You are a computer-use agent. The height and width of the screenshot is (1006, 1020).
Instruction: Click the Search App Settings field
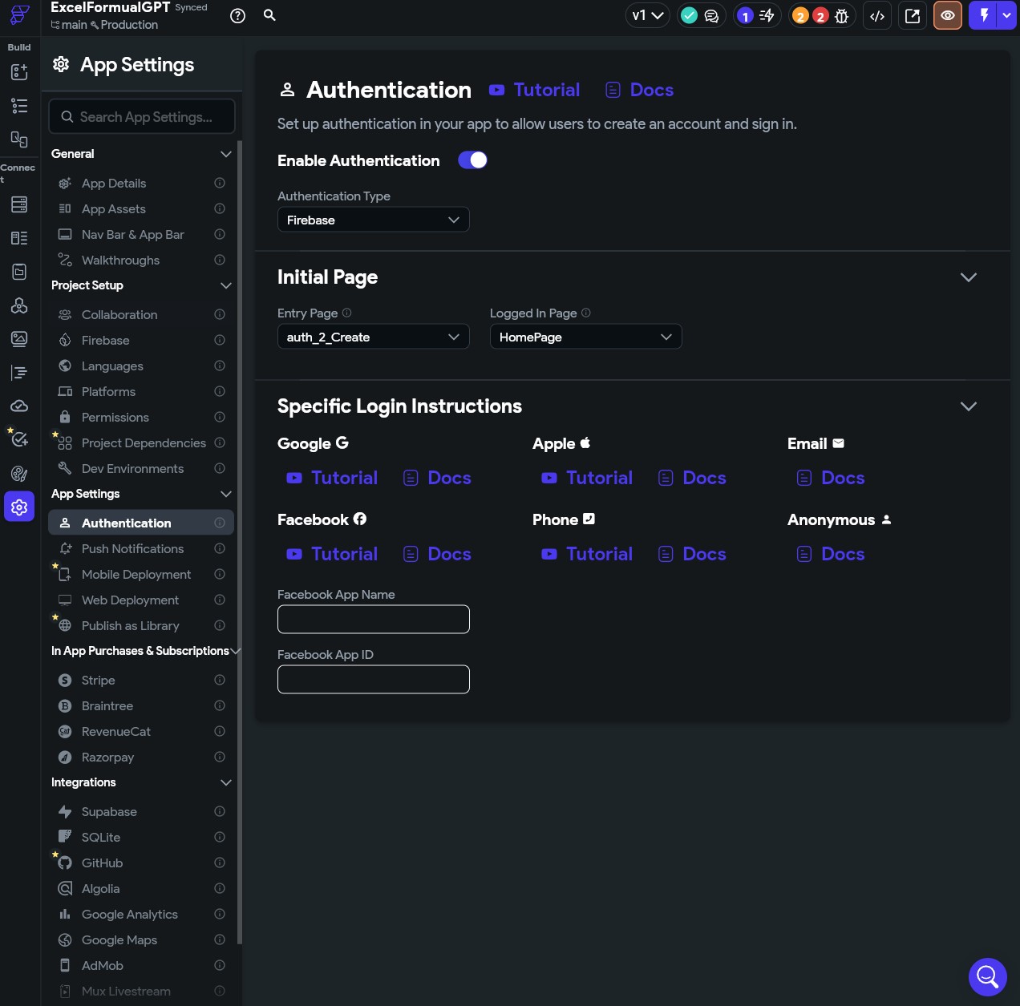point(142,116)
